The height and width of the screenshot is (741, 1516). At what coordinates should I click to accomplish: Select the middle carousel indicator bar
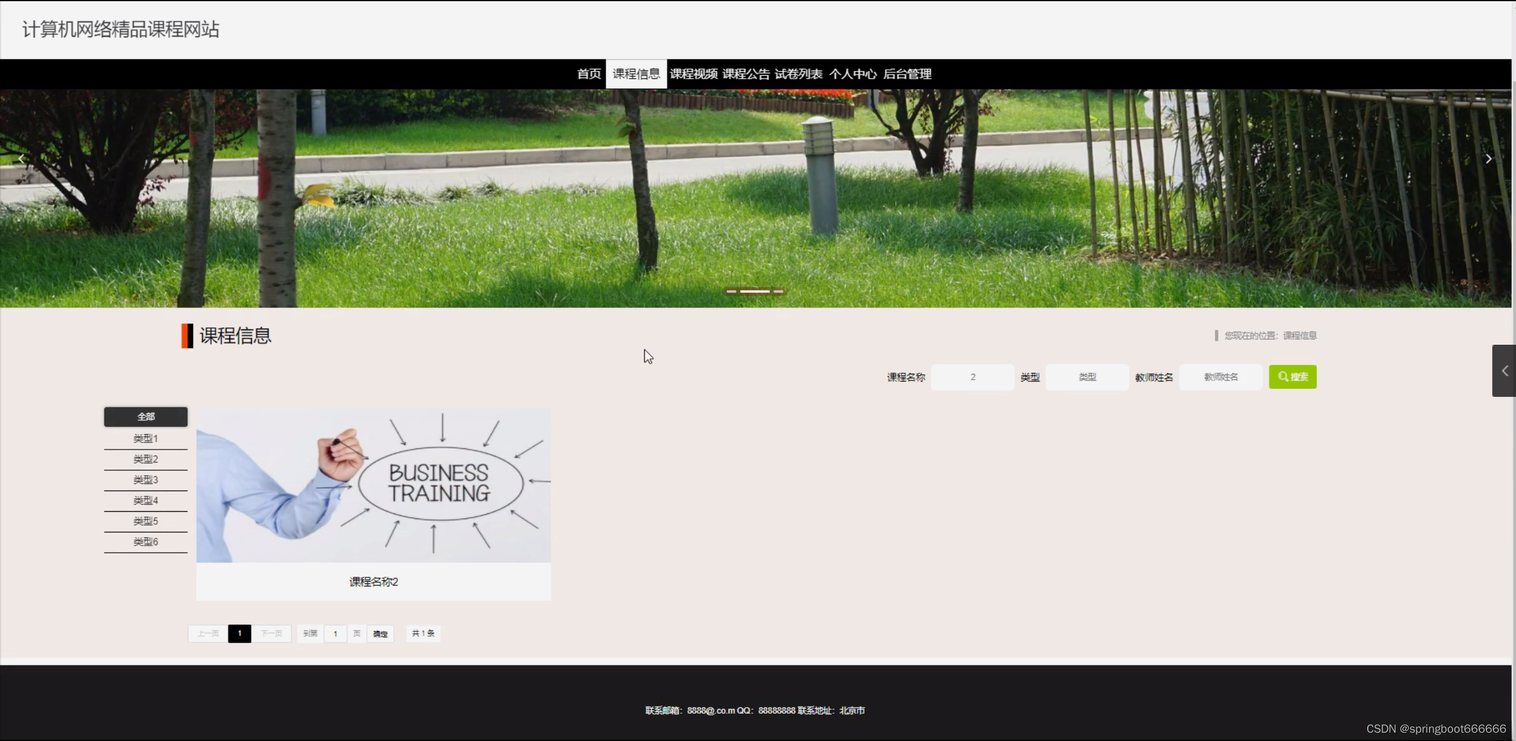pyautogui.click(x=754, y=291)
